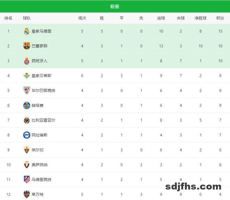The height and width of the screenshot is (200, 230).
Task: Click the 净胜球 column header
Action: 200,18
